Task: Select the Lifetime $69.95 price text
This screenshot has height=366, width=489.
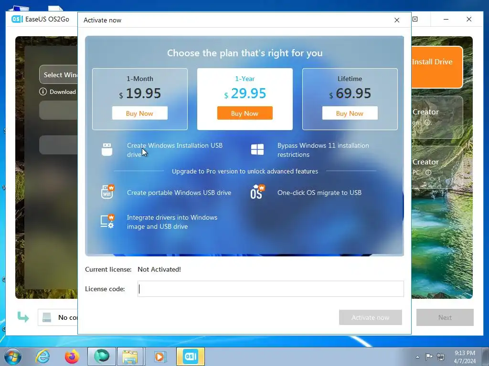Action: [x=350, y=93]
